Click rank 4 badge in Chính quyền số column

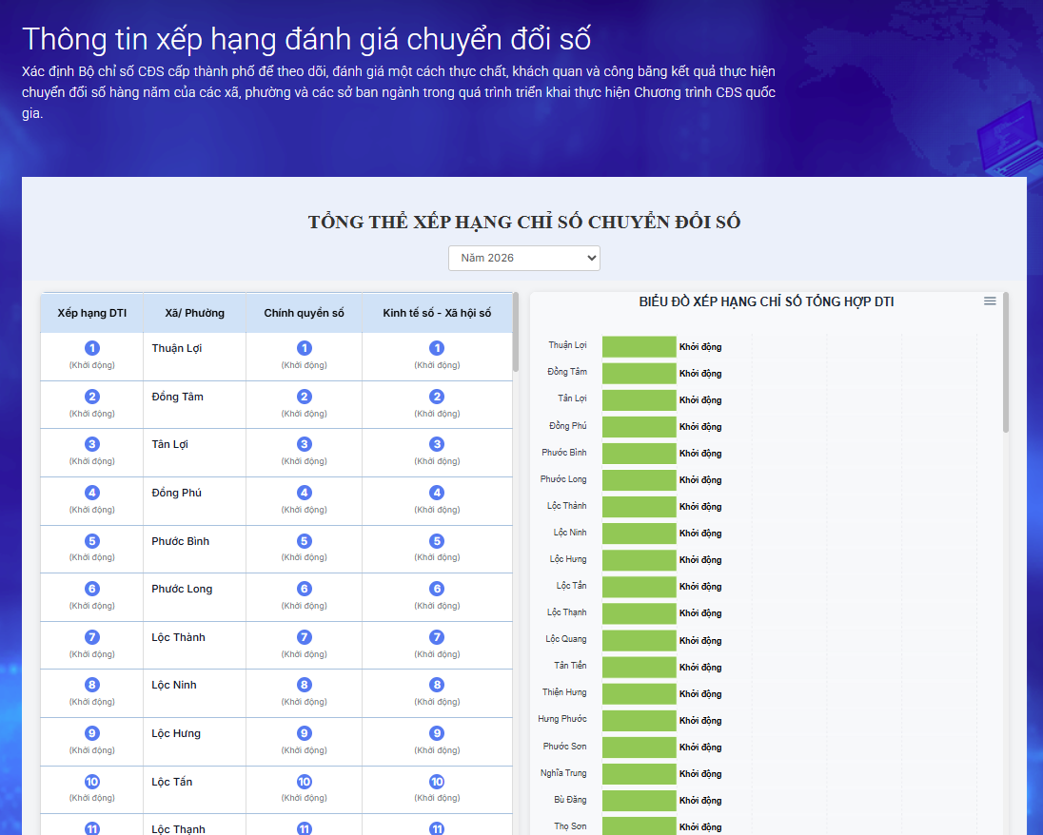(304, 493)
